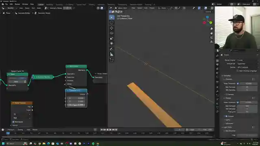Screen dimensions: 260x146
Task: Toggle the Offset socket on Set Position node
Action: point(65,84)
